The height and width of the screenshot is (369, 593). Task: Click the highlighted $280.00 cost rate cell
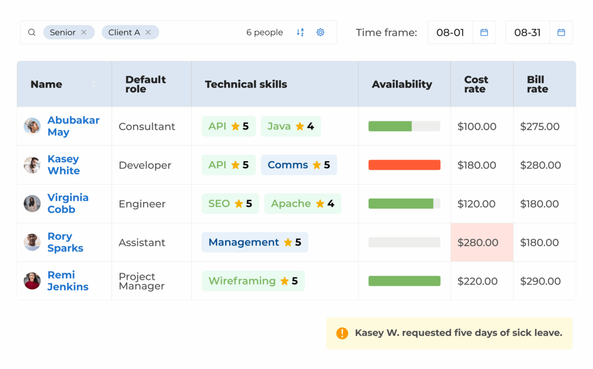tap(478, 242)
